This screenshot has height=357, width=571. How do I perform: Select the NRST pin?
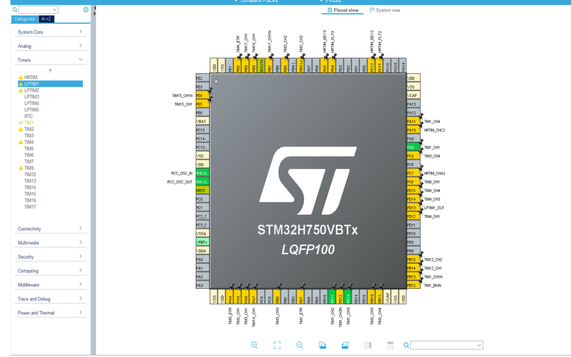coord(203,190)
